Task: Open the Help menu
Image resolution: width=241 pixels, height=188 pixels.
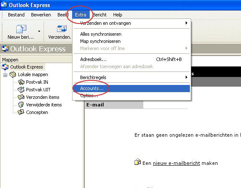Action: click(x=118, y=15)
